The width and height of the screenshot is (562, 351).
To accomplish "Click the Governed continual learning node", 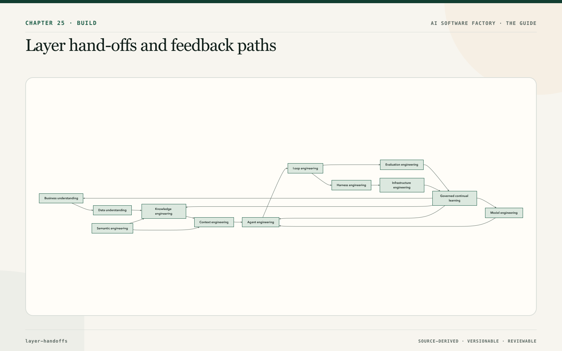I will click(x=455, y=198).
